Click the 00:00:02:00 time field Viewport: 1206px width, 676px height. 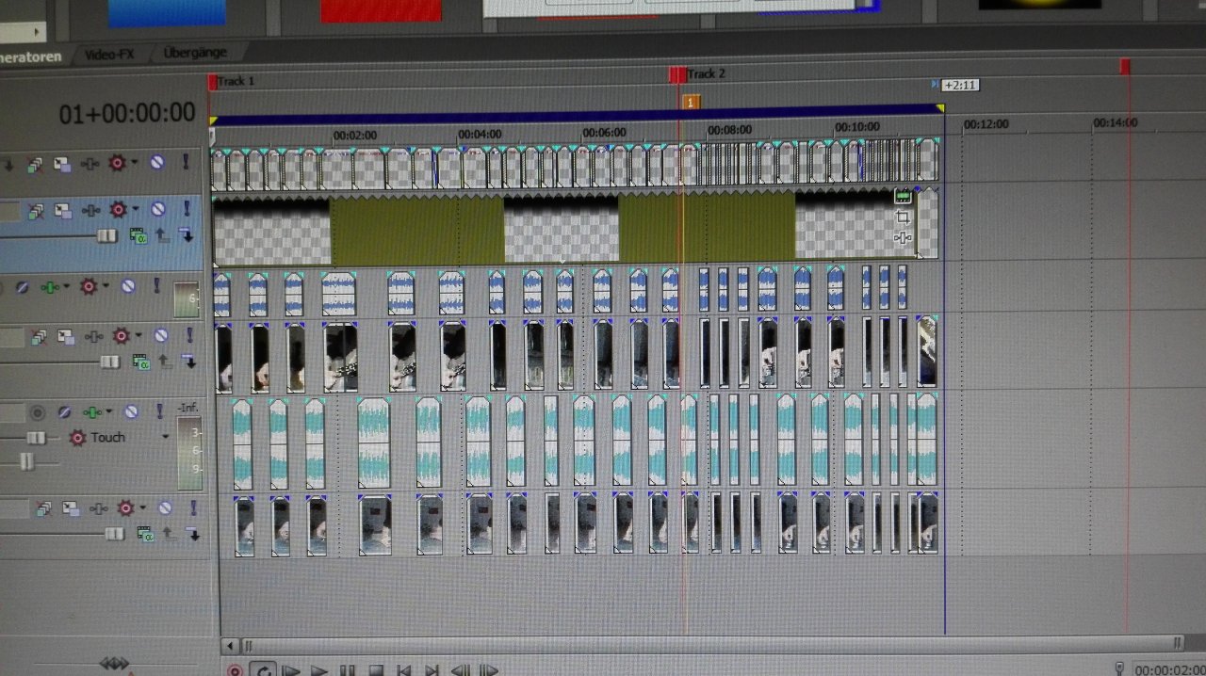point(1169,670)
